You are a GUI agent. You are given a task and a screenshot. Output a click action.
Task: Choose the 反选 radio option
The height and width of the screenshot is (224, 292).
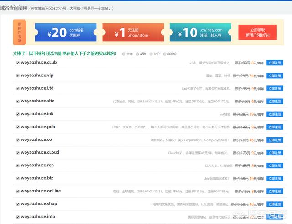tap(137, 54)
